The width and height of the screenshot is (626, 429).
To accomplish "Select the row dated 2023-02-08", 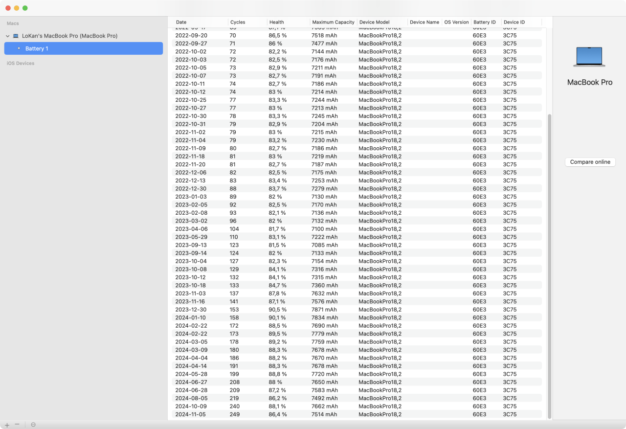I will coord(358,213).
